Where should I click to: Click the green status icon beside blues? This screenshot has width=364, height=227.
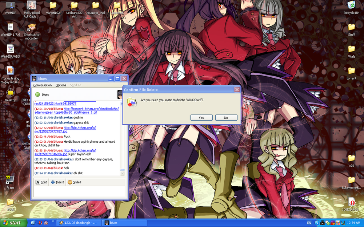(x=37, y=94)
